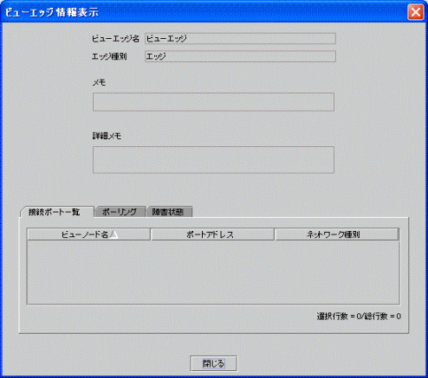Click the ネットワーク種別 column header
This screenshot has width=428, height=378.
(x=336, y=234)
